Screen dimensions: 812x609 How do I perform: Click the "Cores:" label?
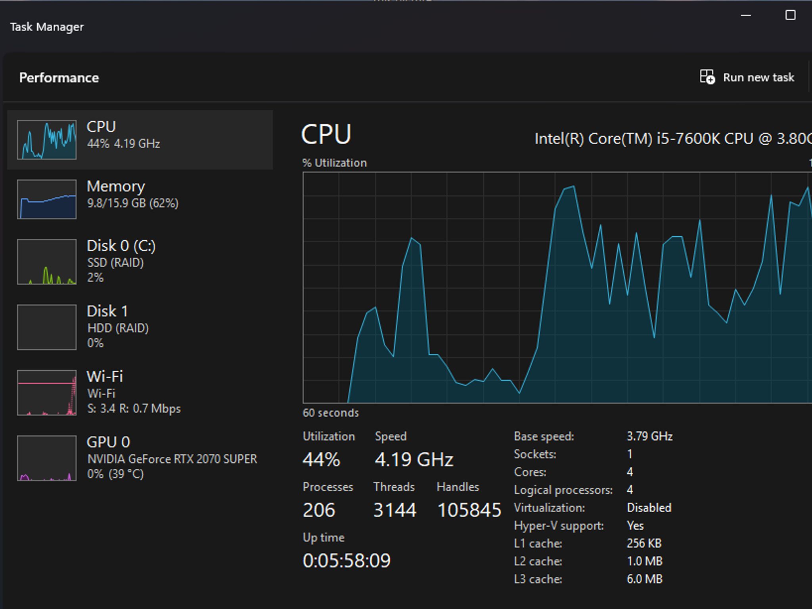(x=530, y=472)
